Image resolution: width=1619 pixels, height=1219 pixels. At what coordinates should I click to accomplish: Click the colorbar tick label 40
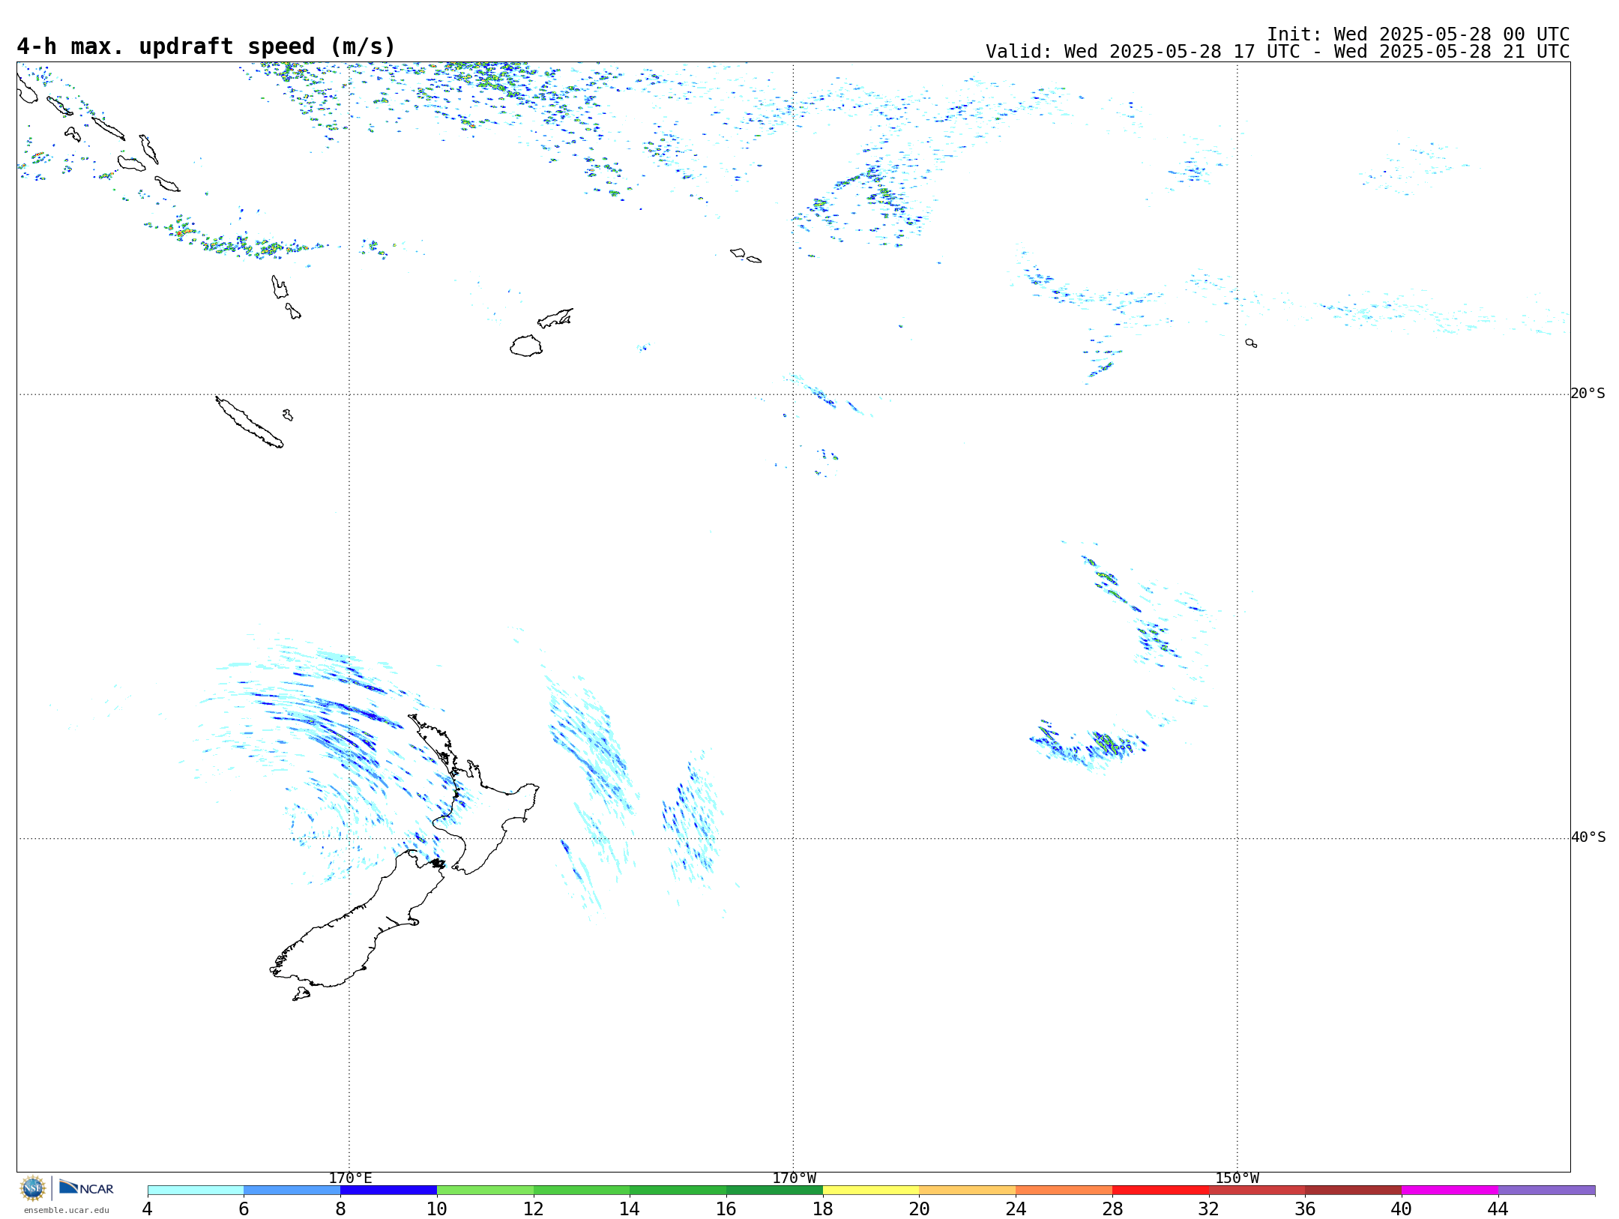[1402, 1209]
